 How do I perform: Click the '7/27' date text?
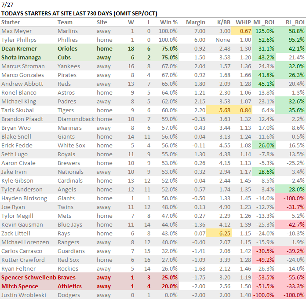pyautogui.click(x=7, y=4)
